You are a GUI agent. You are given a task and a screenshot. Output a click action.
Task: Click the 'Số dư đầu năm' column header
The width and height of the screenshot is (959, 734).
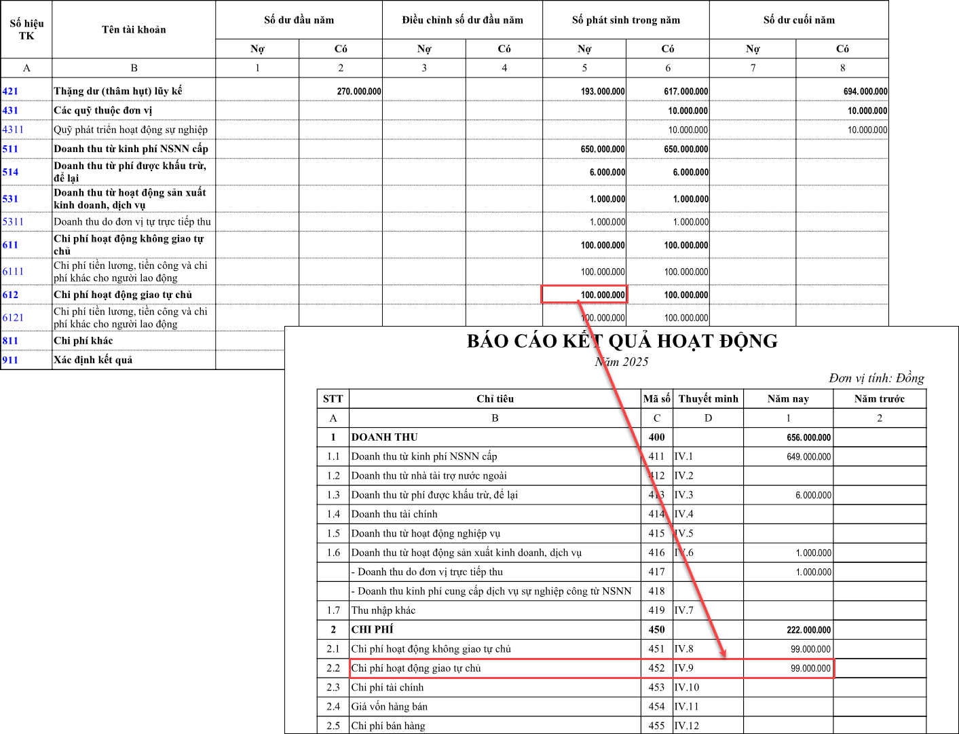(299, 20)
